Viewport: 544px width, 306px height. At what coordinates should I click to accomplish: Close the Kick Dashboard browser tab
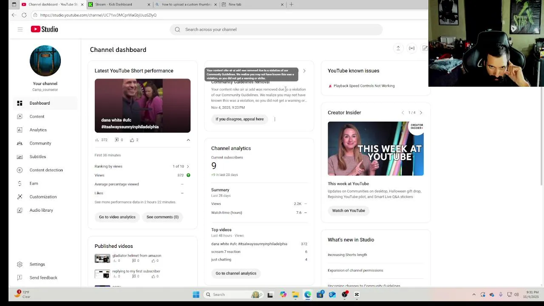click(149, 5)
